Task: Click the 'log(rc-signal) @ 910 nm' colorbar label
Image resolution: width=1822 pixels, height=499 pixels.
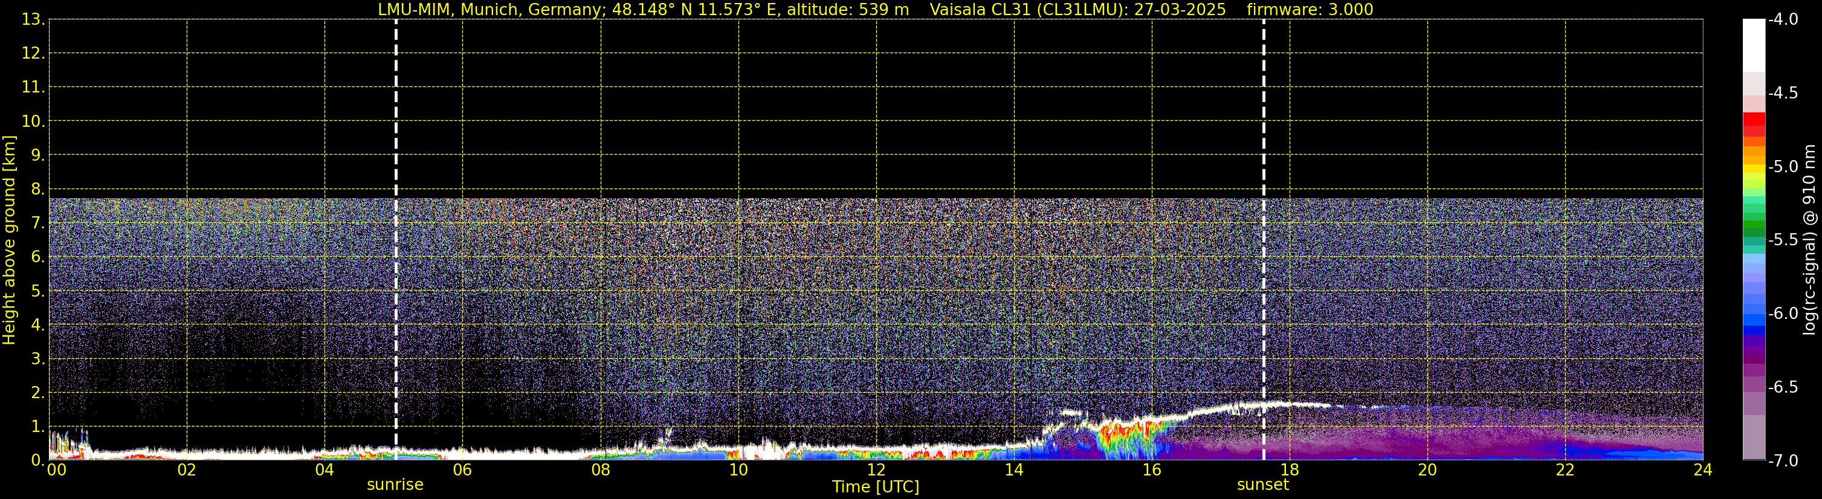Action: point(1809,240)
